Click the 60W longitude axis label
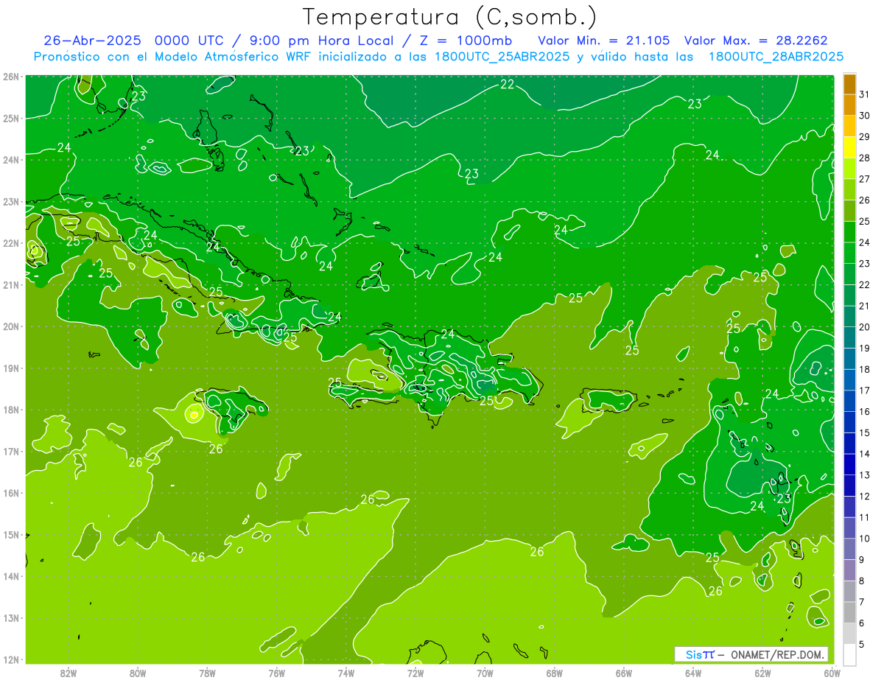The width and height of the screenshot is (884, 683). pos(832,673)
